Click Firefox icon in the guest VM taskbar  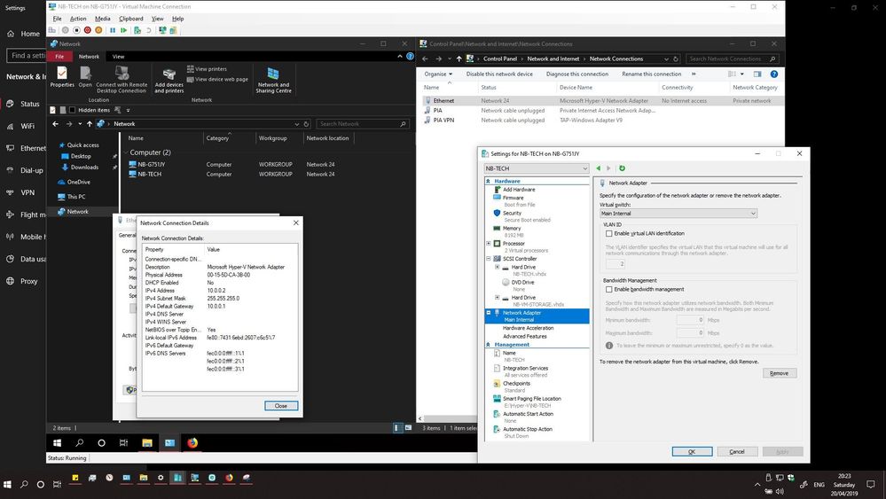[192, 443]
